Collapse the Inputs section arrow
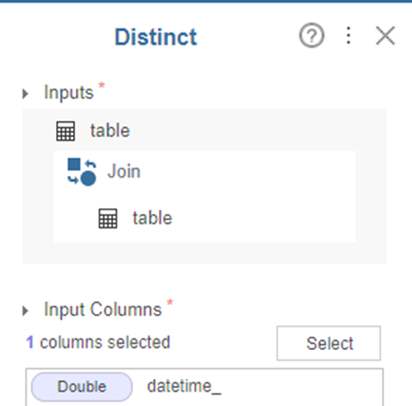The image size is (412, 406). [25, 94]
